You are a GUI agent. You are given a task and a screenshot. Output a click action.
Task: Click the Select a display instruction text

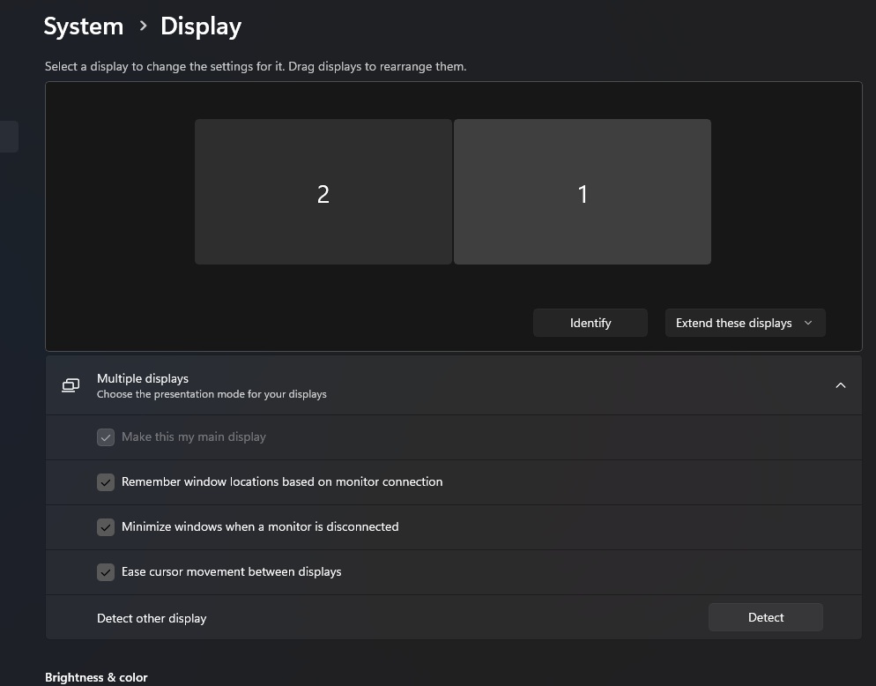tap(256, 66)
